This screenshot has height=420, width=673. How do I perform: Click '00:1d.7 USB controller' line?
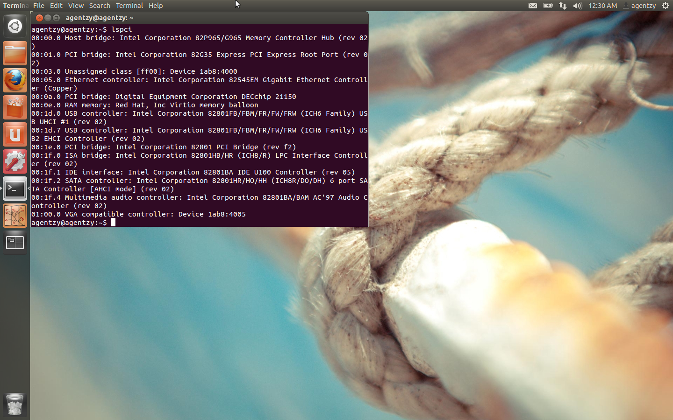(200, 134)
